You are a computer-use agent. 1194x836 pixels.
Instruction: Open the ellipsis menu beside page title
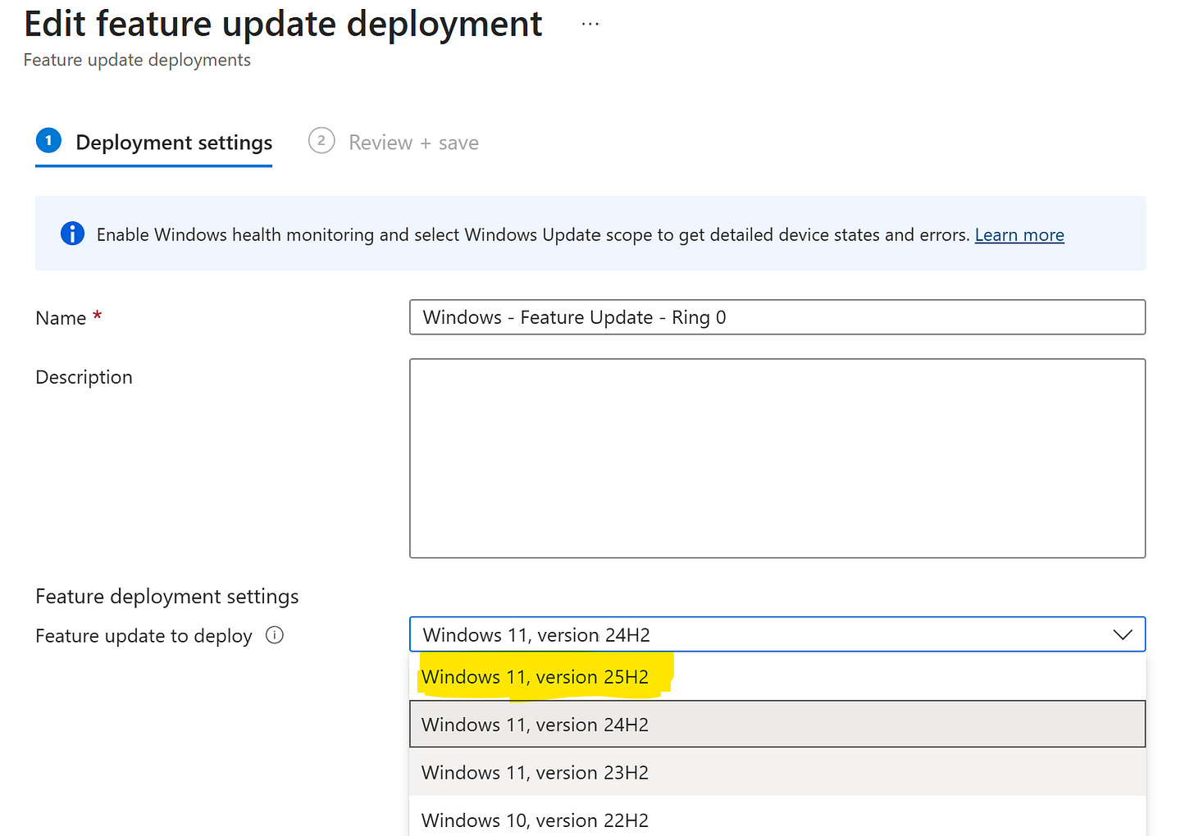590,25
